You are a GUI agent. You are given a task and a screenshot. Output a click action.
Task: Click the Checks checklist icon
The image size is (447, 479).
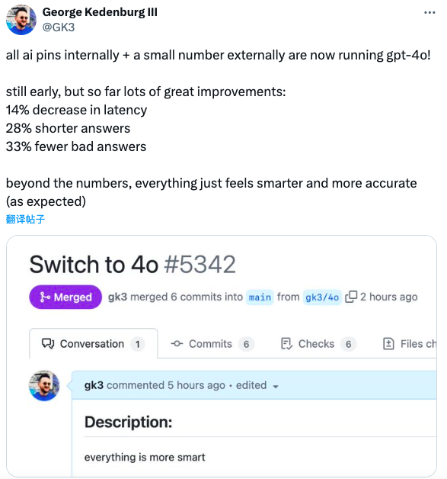coord(286,344)
